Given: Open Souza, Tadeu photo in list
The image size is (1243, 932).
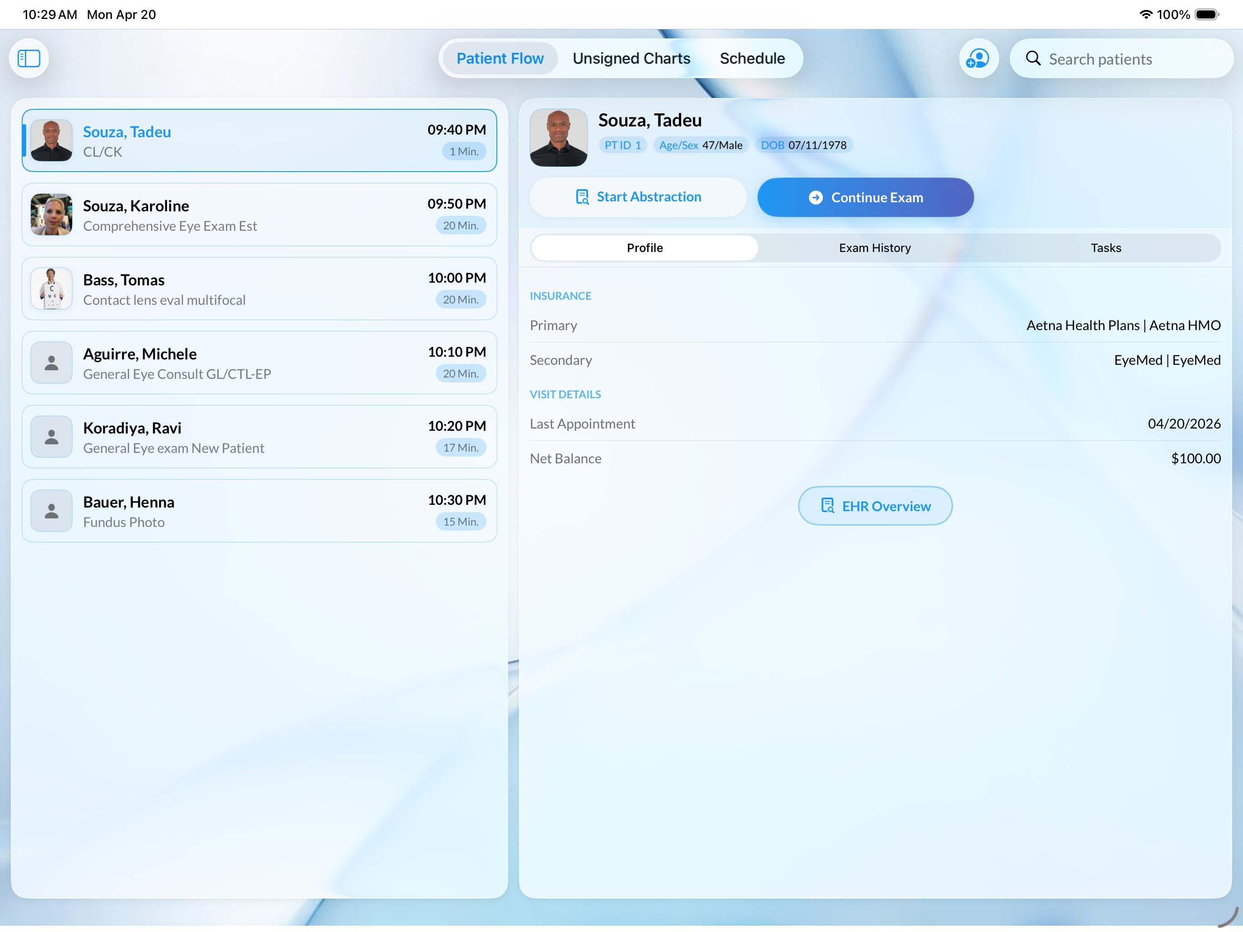Looking at the screenshot, I should point(51,140).
